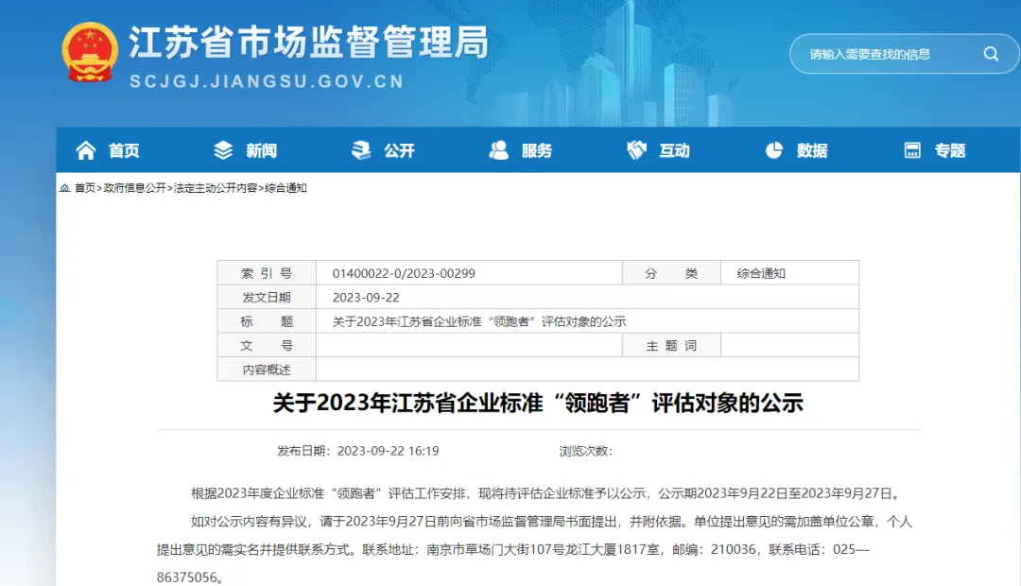This screenshot has height=586, width=1021.
Task: Click the stacked layers icon for 新闻
Action: click(223, 150)
